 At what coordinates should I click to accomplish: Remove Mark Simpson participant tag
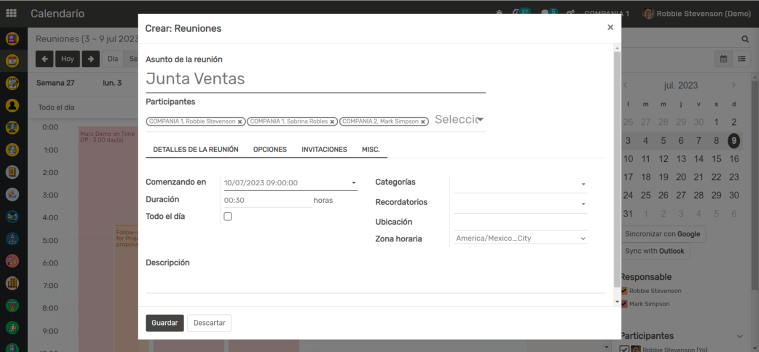coord(423,121)
